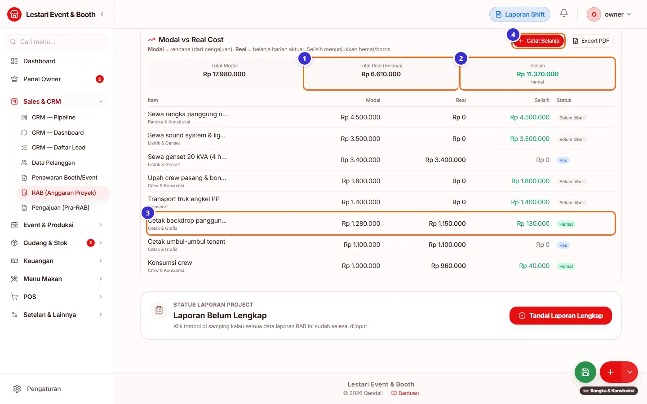Open CRM — Dashboard page

[x=63, y=132]
